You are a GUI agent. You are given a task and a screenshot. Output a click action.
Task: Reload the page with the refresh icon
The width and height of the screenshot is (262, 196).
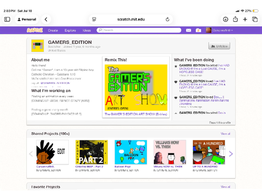point(168,19)
